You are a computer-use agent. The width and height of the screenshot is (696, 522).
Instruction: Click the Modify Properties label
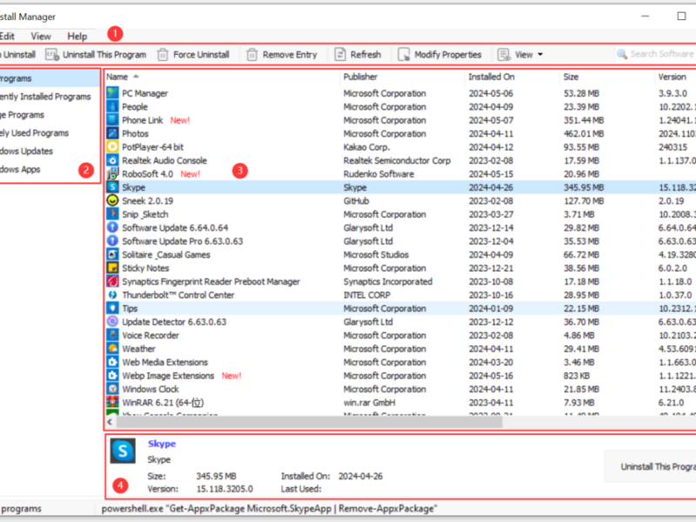point(448,55)
